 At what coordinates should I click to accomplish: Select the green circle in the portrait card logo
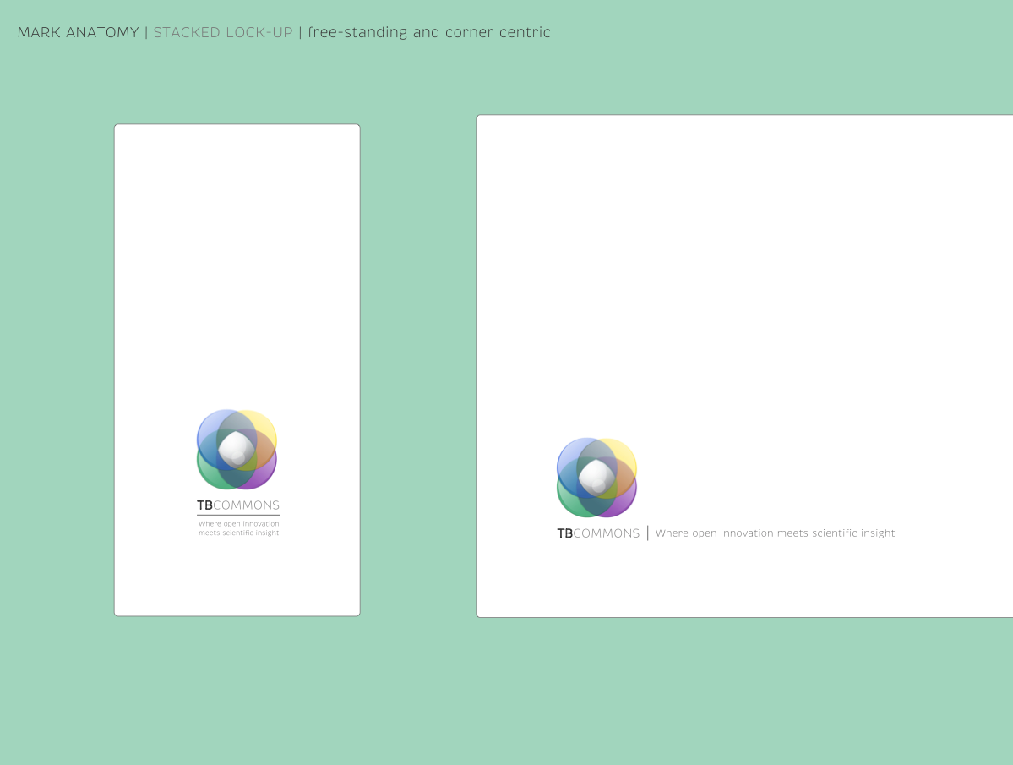click(x=209, y=474)
